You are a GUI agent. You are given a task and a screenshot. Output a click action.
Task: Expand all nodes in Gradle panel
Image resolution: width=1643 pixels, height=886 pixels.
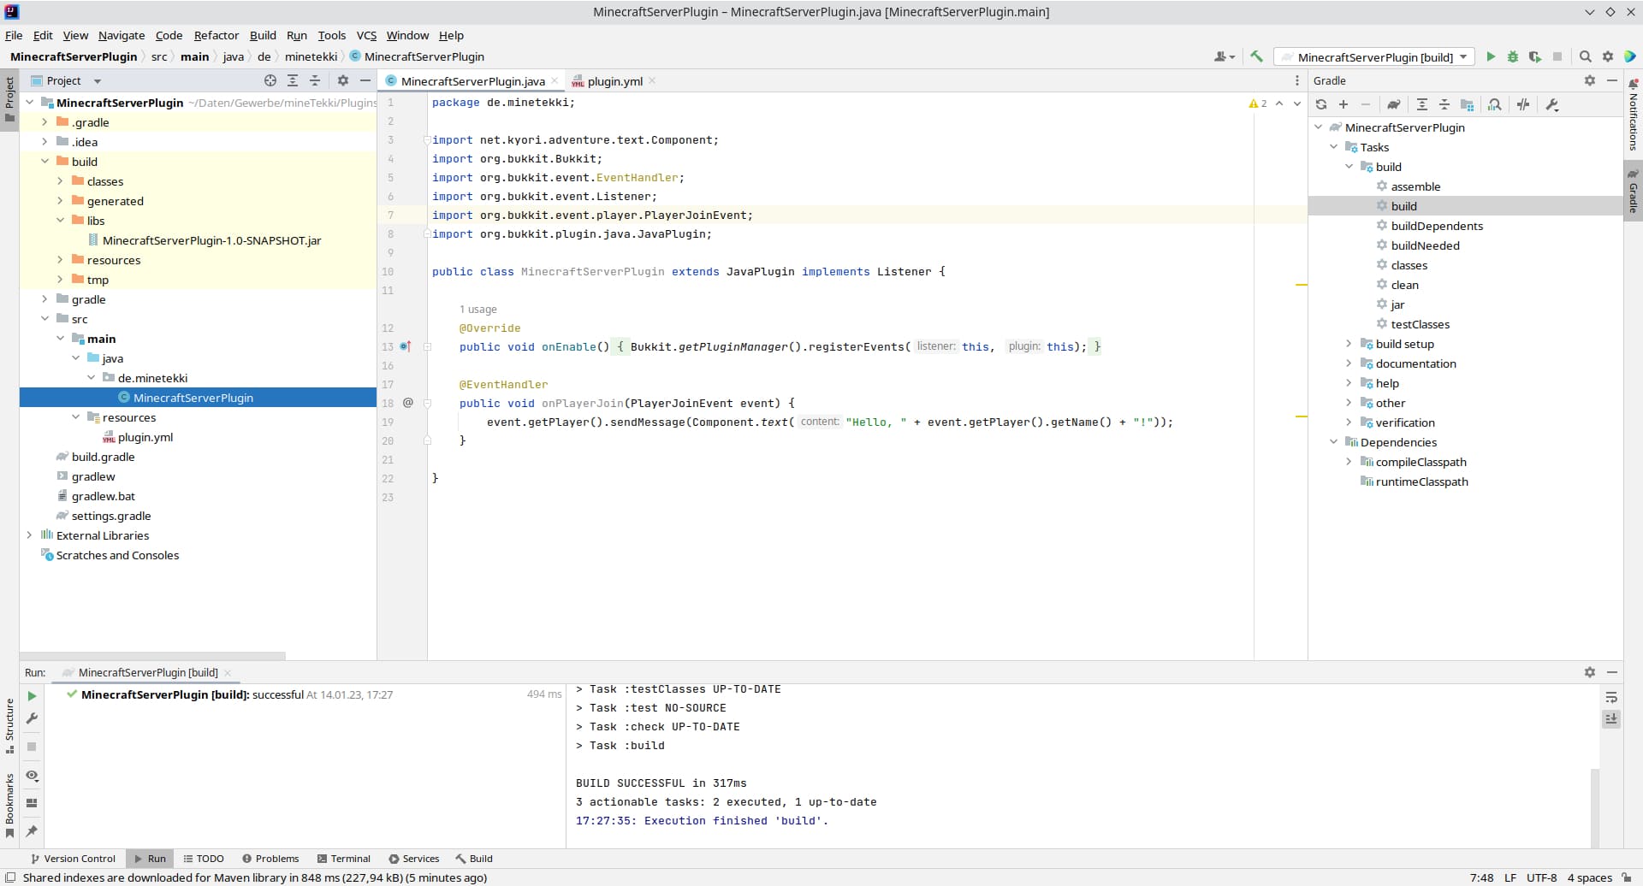click(1422, 104)
